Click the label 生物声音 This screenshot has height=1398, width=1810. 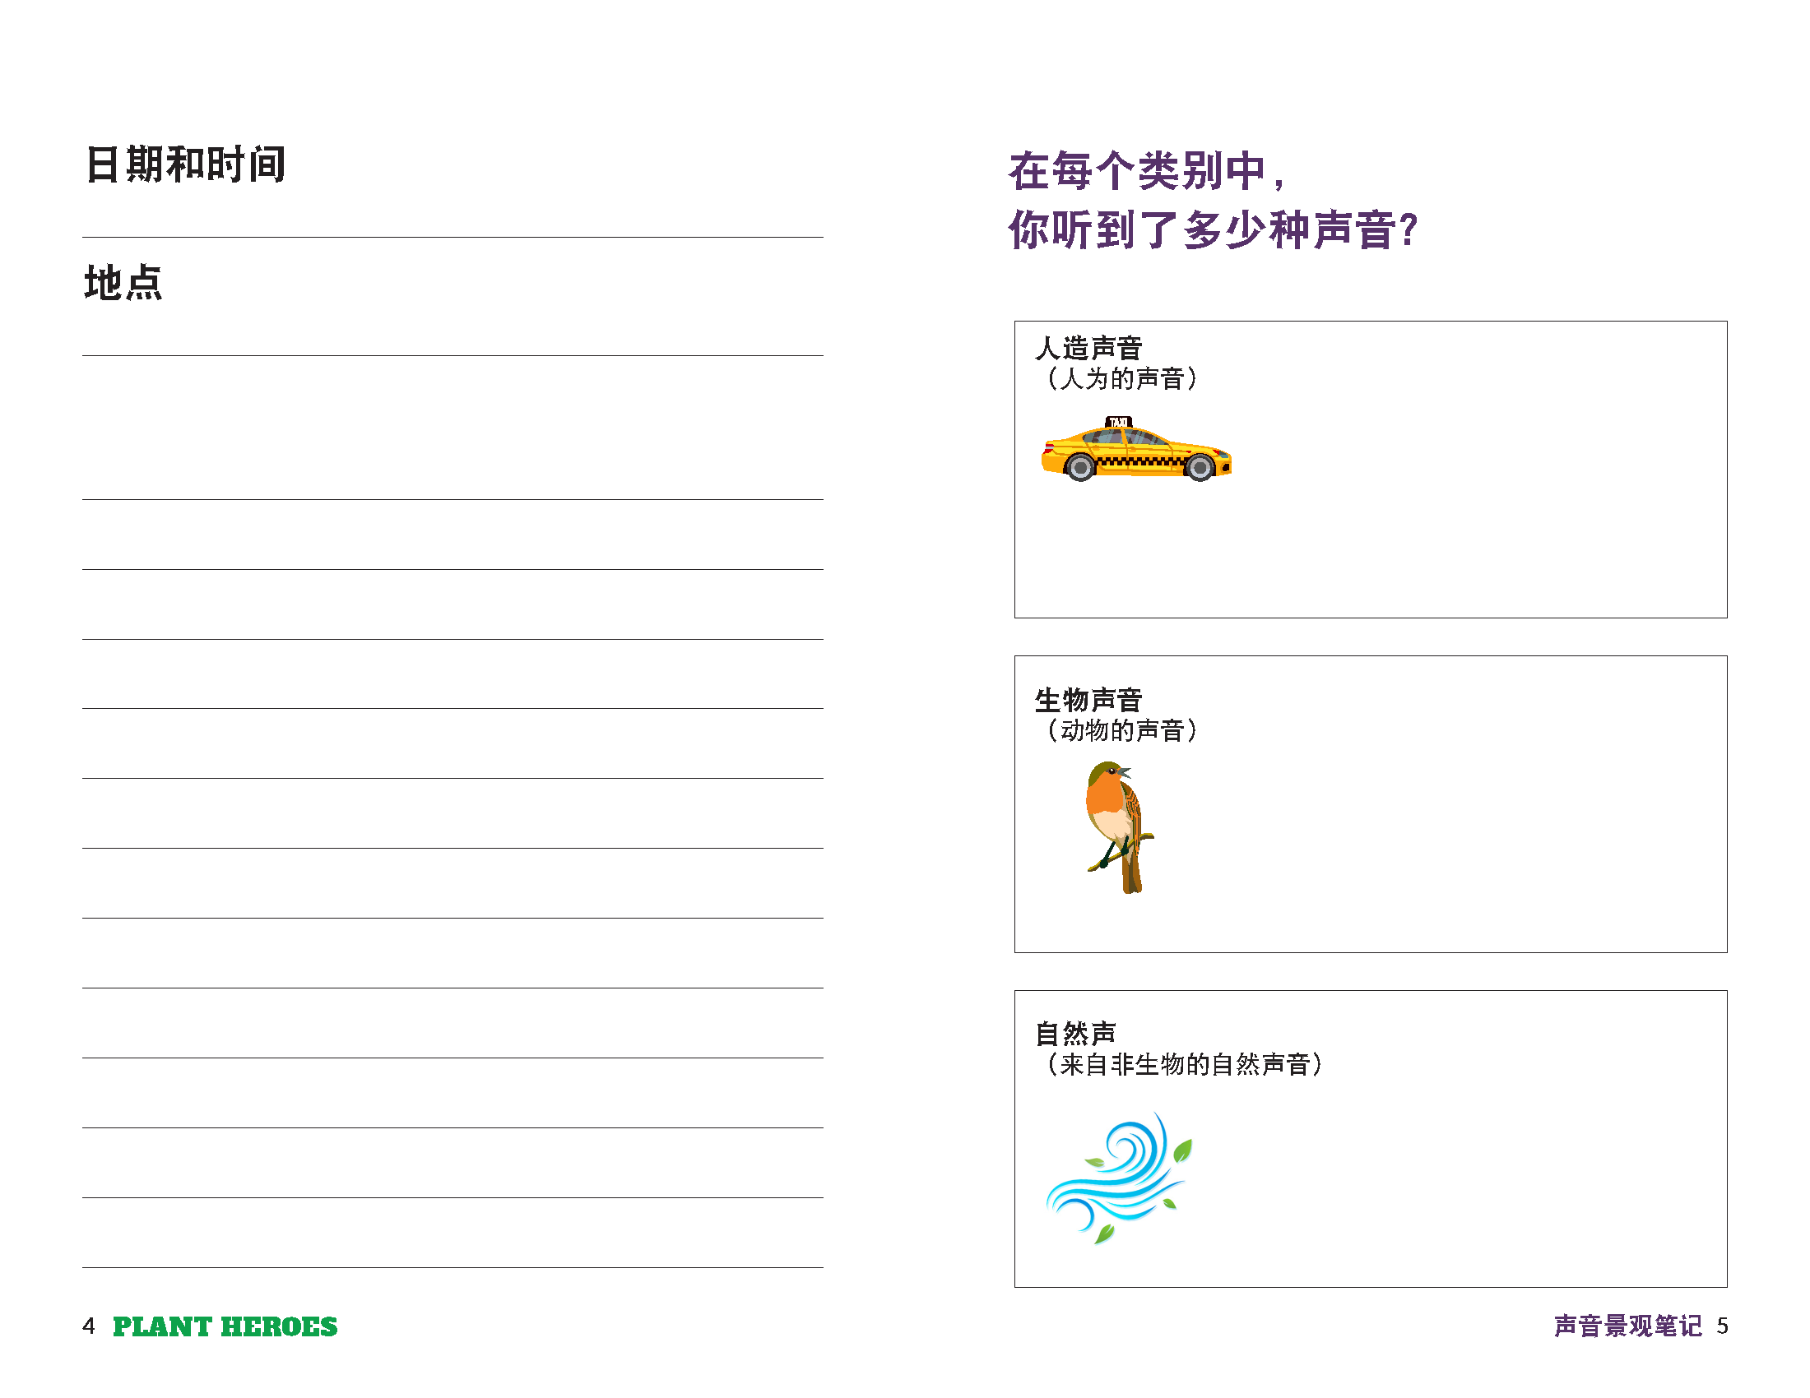pyautogui.click(x=1088, y=700)
